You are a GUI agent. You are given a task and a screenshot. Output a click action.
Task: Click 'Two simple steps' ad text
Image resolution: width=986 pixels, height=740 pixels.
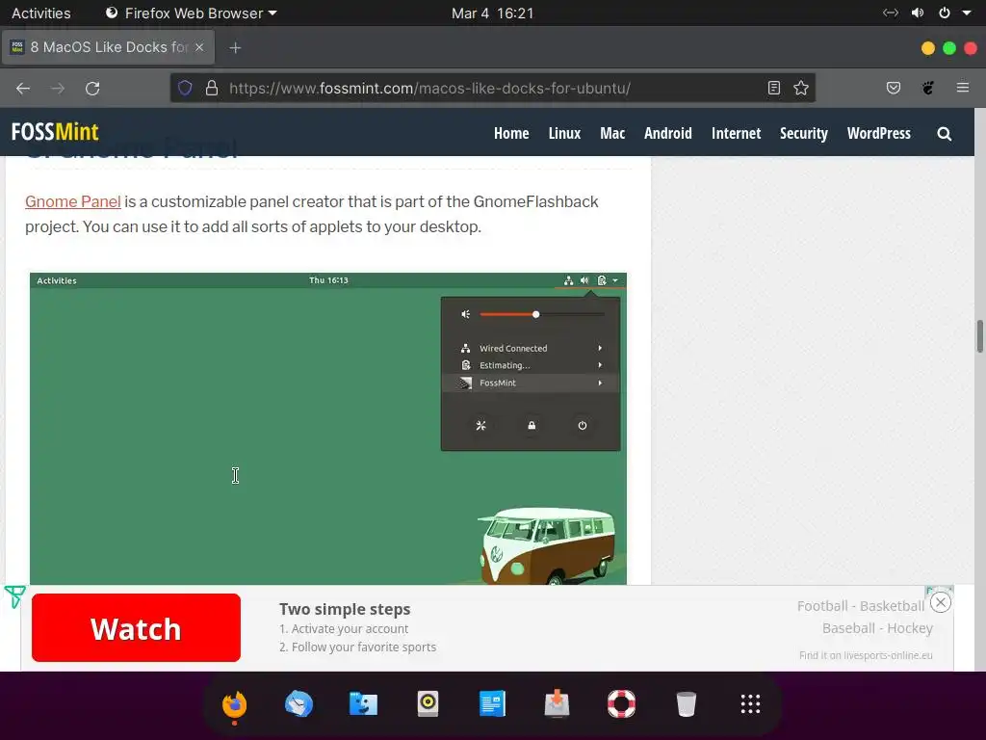click(x=345, y=609)
